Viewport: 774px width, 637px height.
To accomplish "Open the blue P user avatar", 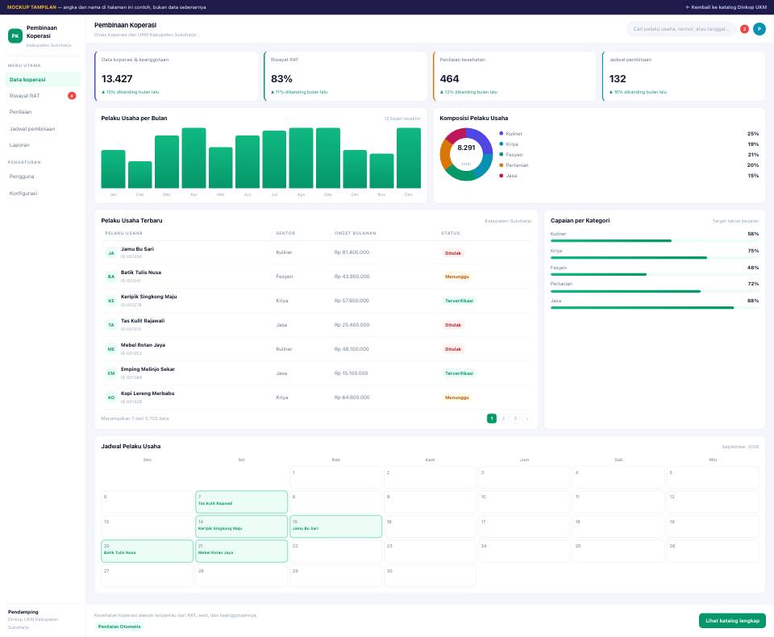I will (x=759, y=29).
